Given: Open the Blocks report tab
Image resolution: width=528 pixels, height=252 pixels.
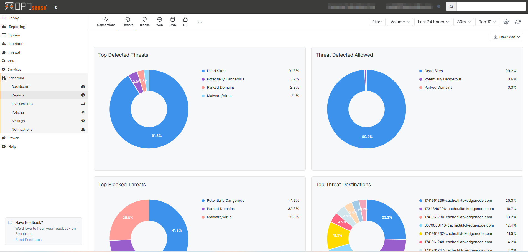Looking at the screenshot, I should (x=145, y=22).
